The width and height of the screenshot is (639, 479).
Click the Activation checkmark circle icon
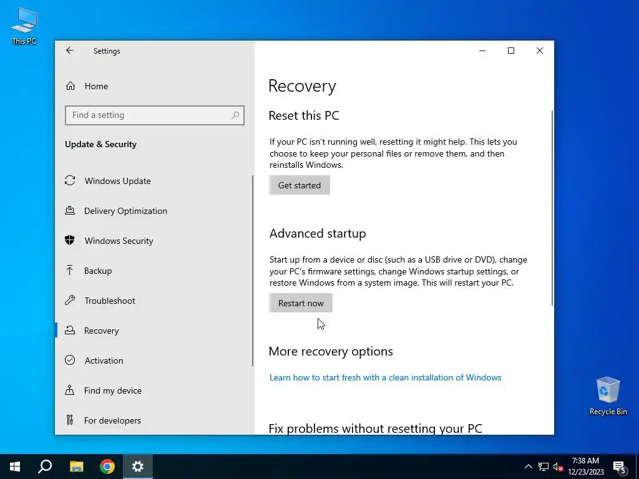pyautogui.click(x=70, y=360)
